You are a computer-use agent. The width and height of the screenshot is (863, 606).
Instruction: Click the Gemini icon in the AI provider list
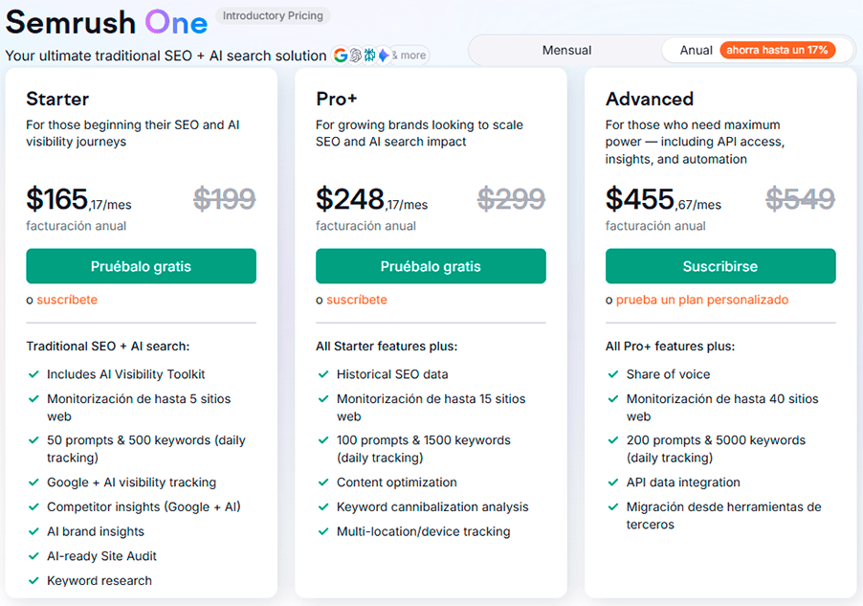385,56
